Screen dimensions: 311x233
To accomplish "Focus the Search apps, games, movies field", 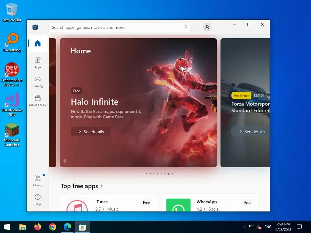I will point(120,27).
